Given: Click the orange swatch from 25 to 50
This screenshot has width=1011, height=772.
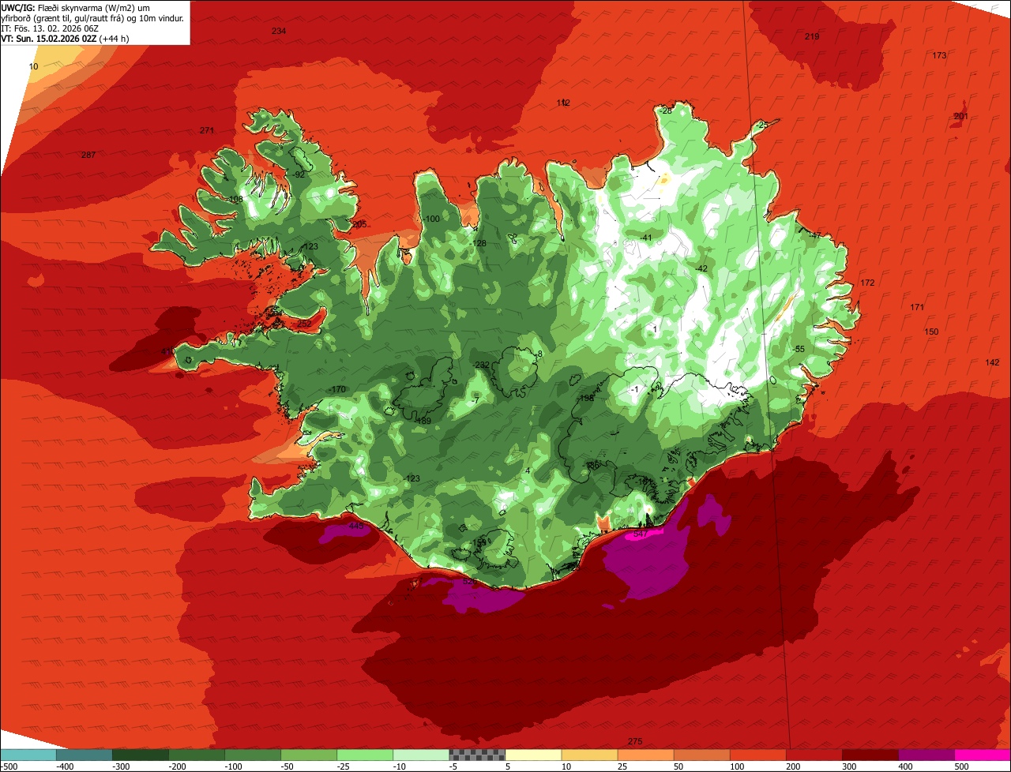Looking at the screenshot, I should click(645, 755).
